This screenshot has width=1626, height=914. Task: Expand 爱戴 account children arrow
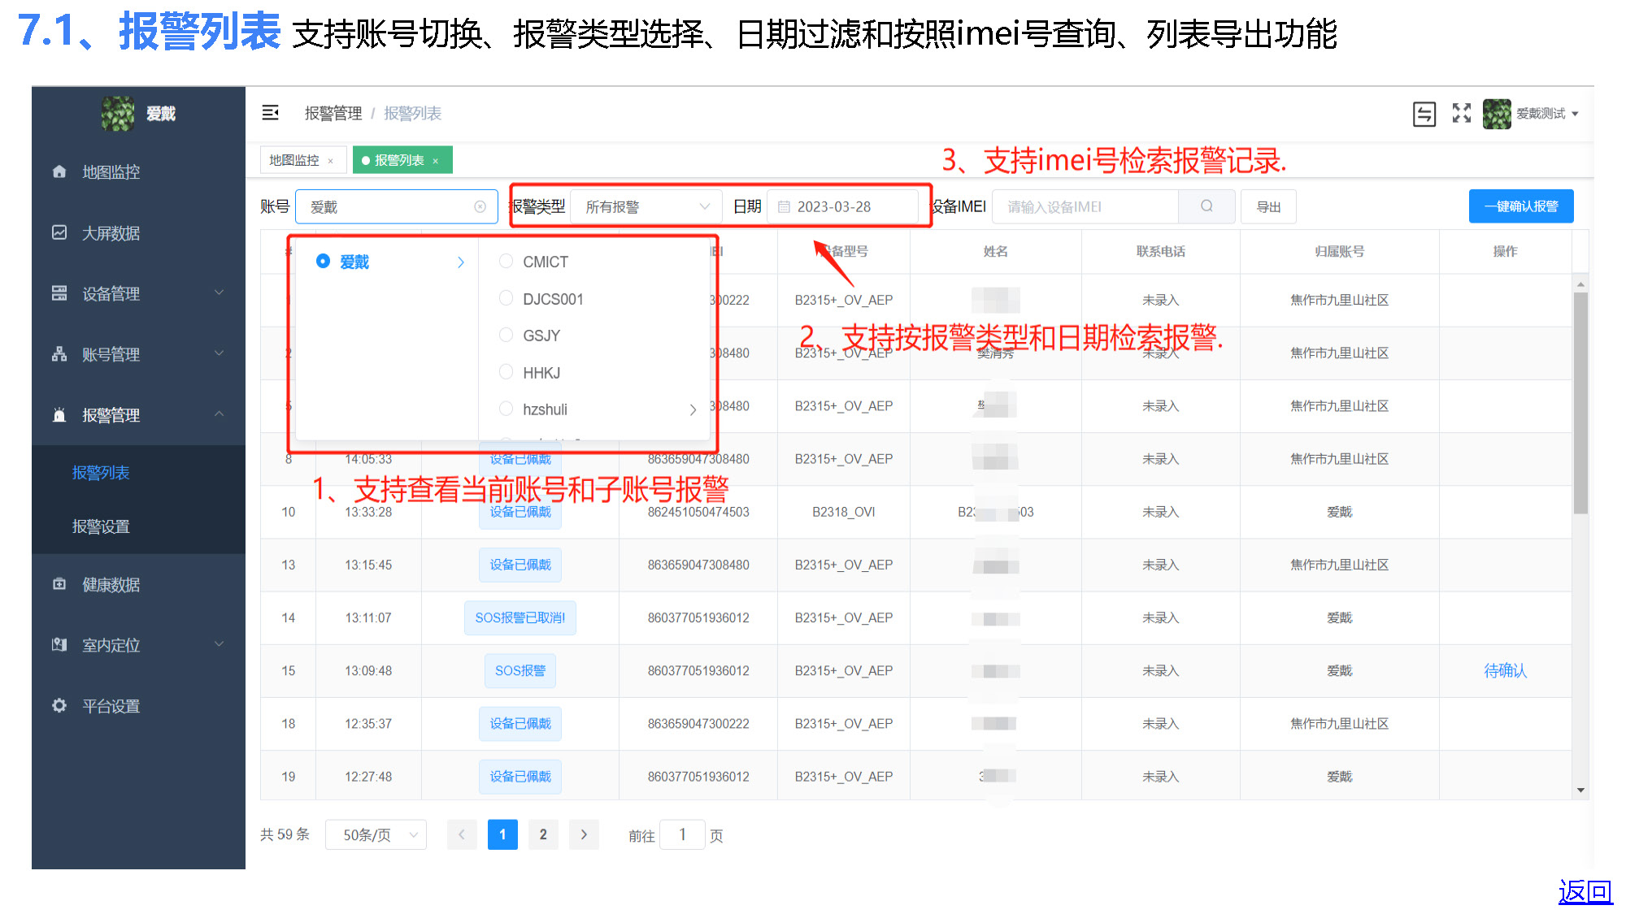coord(461,262)
